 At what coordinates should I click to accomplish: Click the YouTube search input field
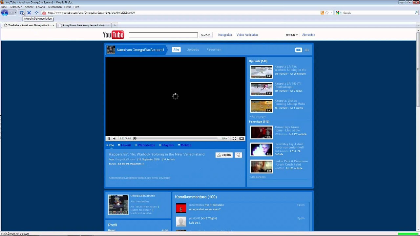click(x=163, y=35)
